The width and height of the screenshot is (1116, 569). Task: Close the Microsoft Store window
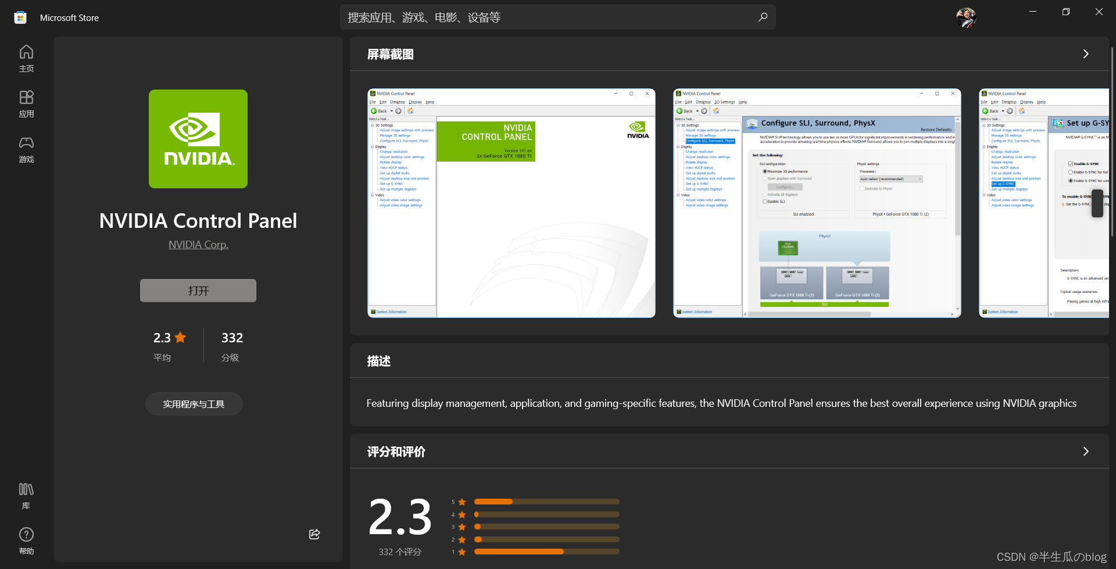[1099, 12]
